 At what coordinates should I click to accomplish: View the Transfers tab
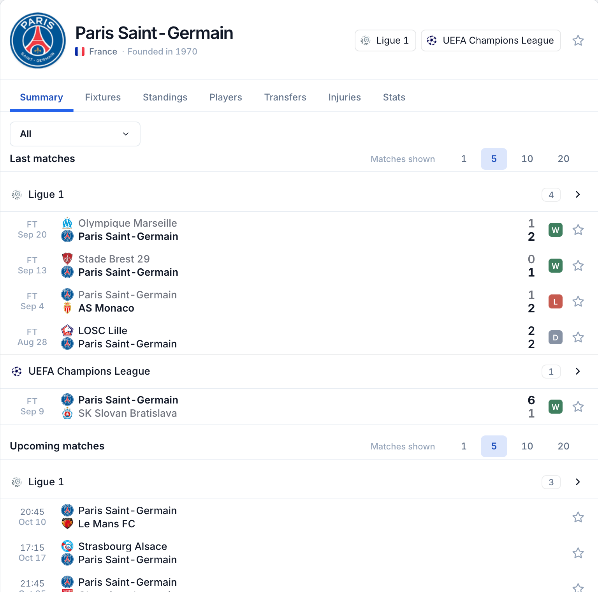[285, 97]
